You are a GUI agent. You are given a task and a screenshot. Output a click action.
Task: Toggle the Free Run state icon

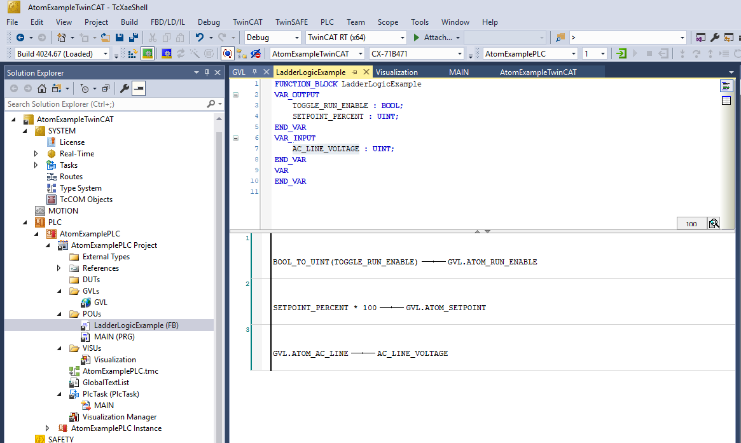228,53
